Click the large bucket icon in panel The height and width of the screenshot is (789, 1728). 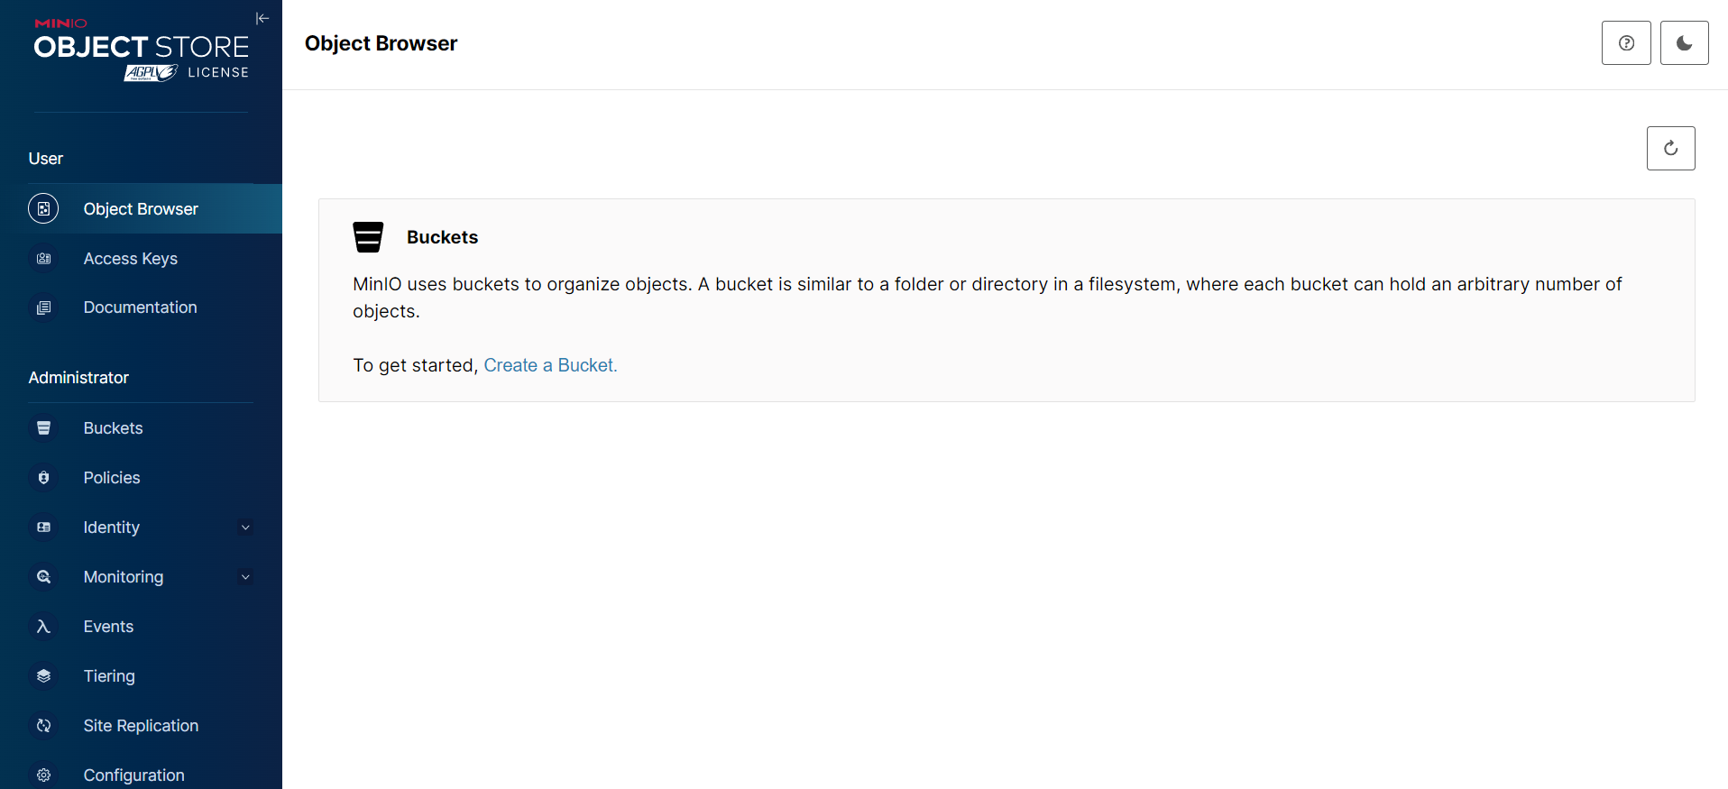click(x=368, y=237)
